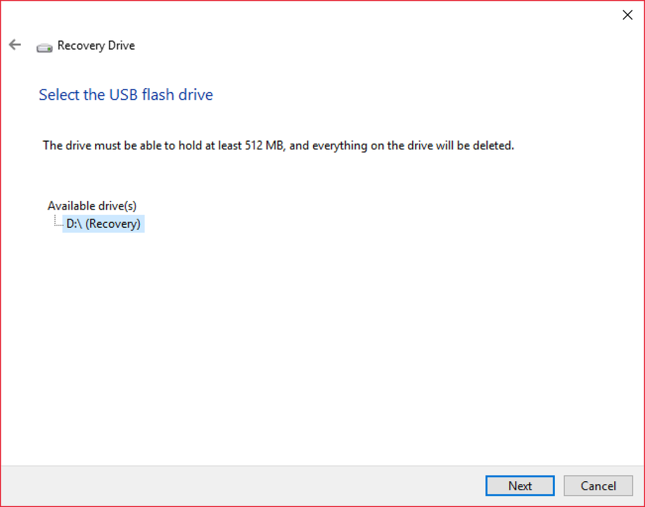645x507 pixels.
Task: Click the highlighted D:\ (Recovery) selection
Action: [x=103, y=224]
